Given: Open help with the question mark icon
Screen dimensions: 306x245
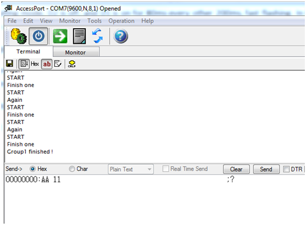Looking at the screenshot, I should coord(121,36).
